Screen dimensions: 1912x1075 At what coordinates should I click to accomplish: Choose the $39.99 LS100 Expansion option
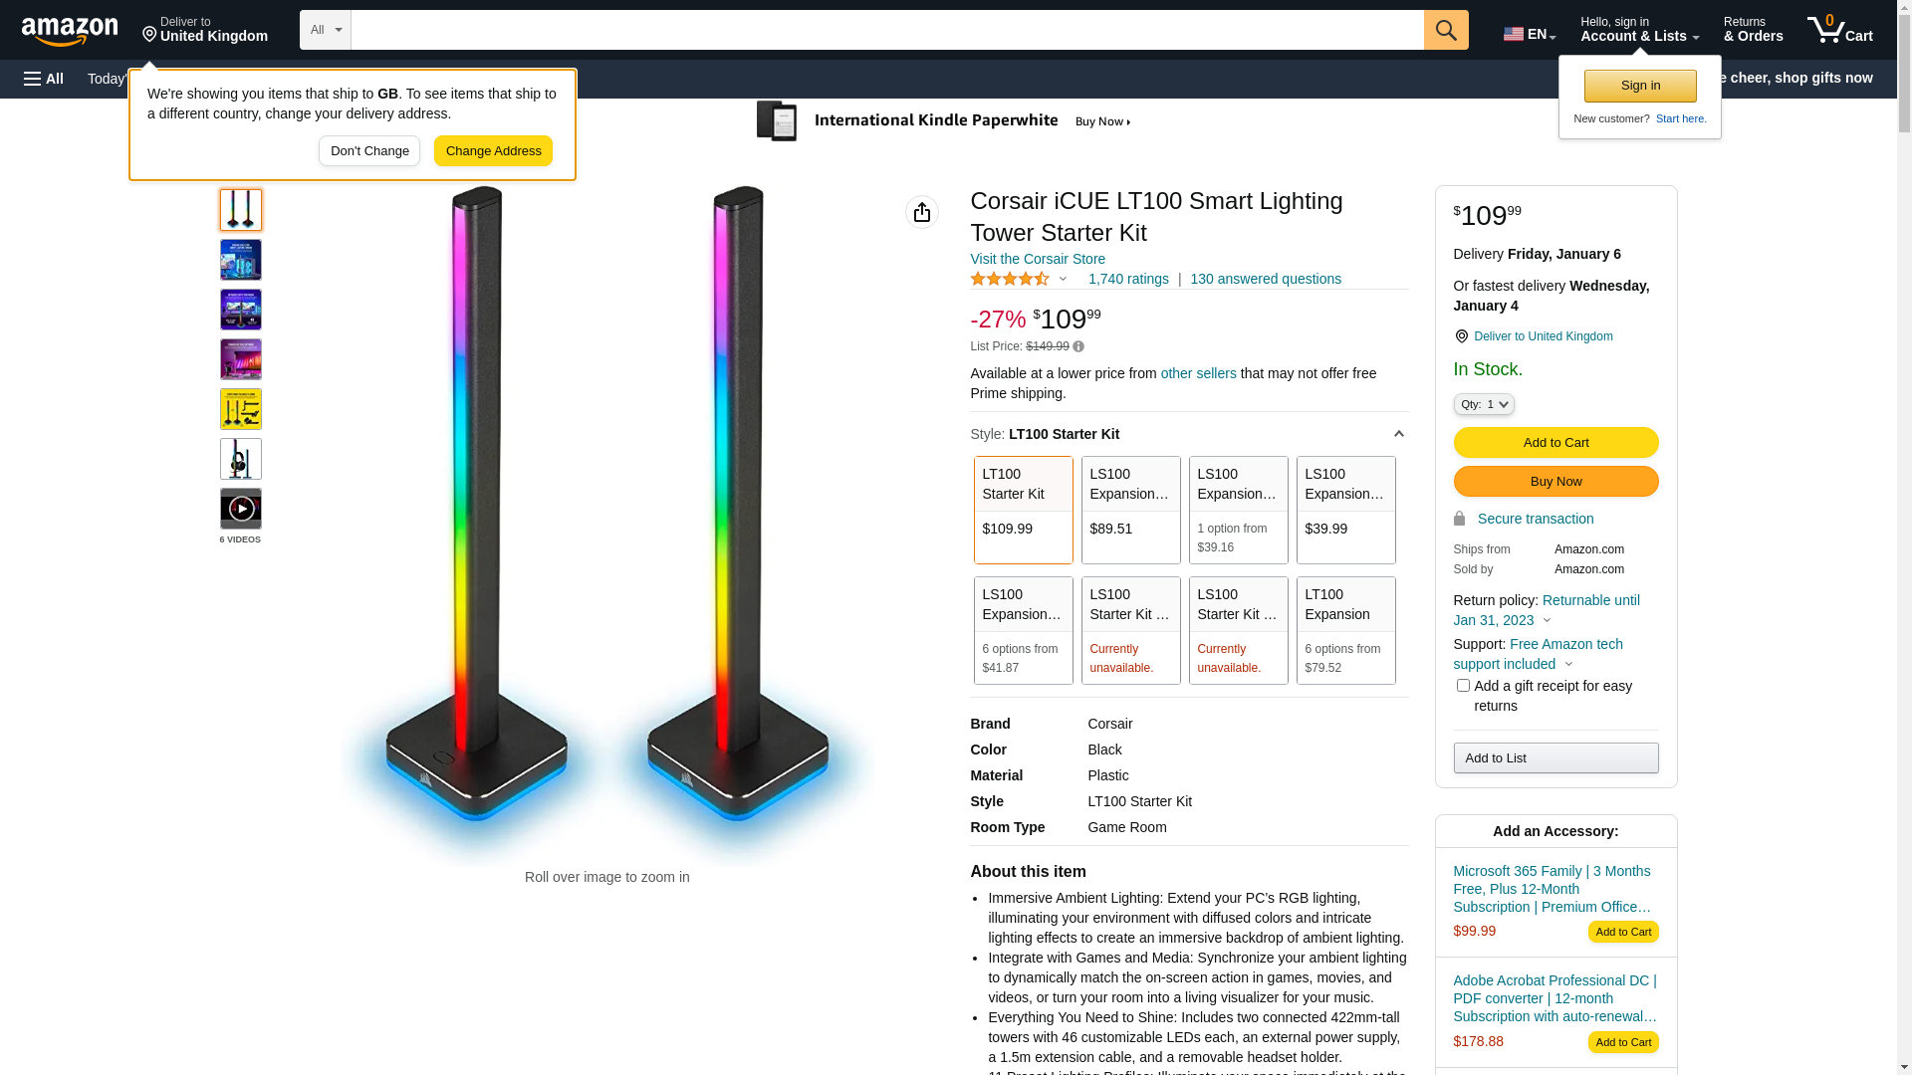1345,510
